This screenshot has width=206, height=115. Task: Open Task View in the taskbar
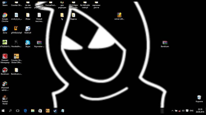(x=18, y=111)
